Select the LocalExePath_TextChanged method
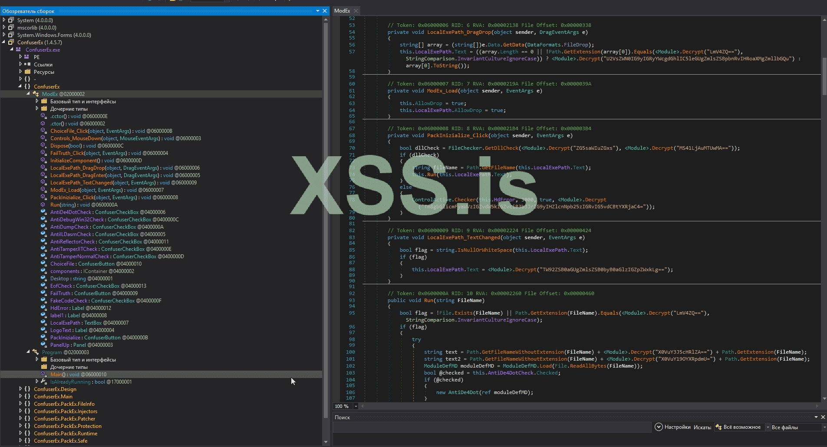The height and width of the screenshot is (447, 827). (x=123, y=182)
